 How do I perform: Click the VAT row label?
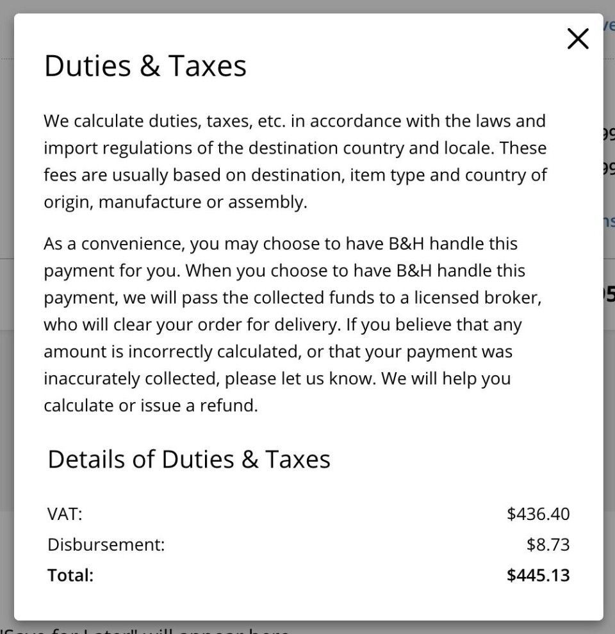tap(65, 514)
